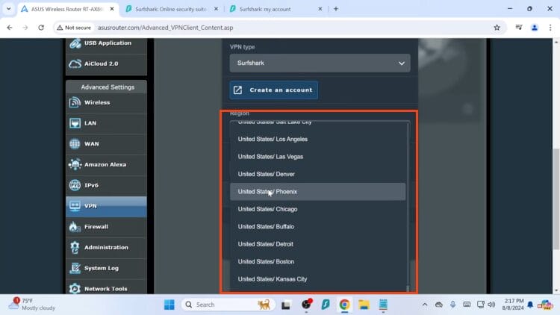Open the VPN type Surfshark dropdown

[320, 63]
